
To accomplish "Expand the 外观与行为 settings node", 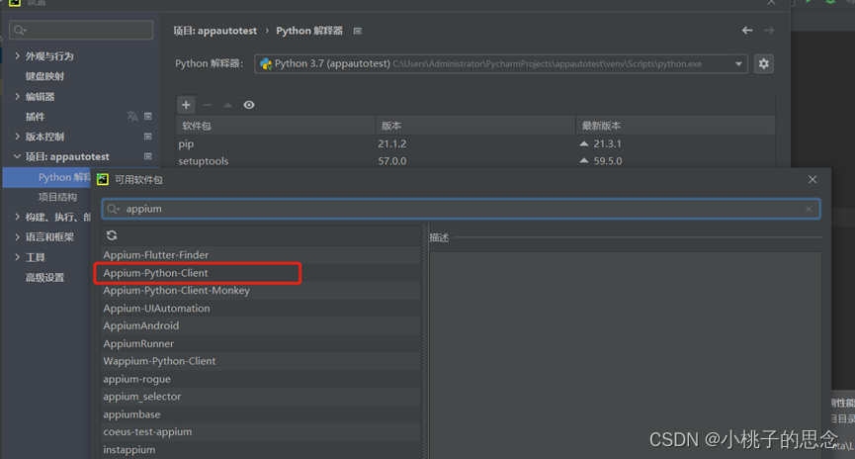I will click(17, 55).
